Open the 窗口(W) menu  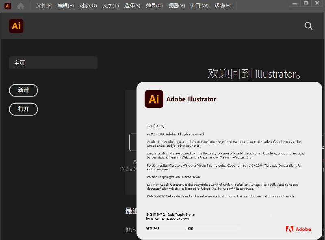pos(199,6)
